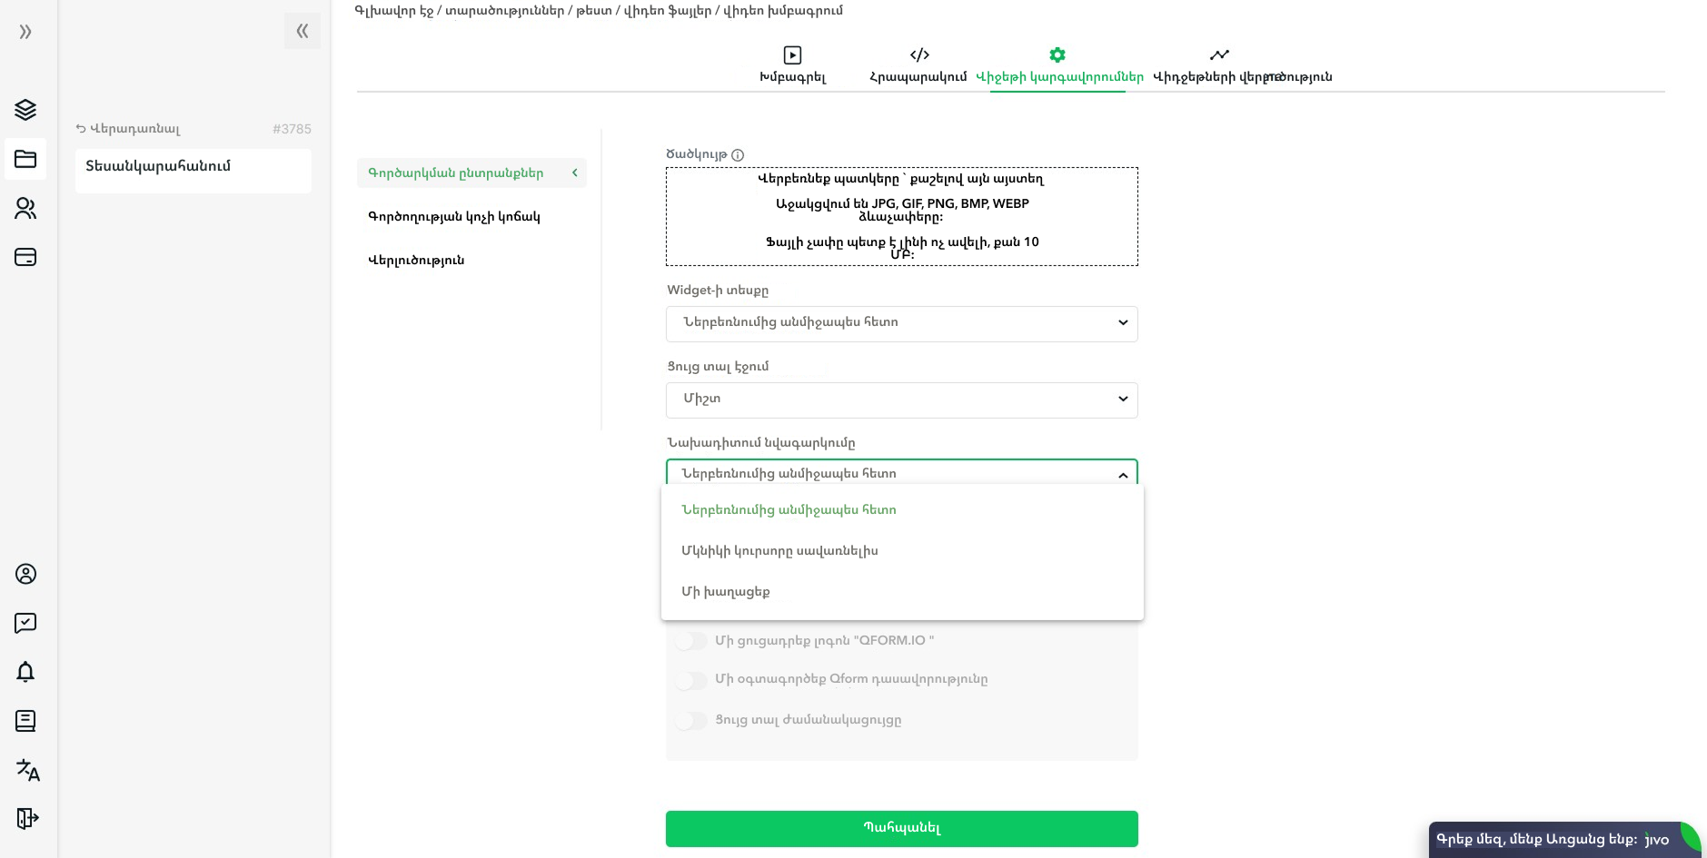The width and height of the screenshot is (1707, 858).
Task: Collapse the panel with double-left chevron
Action: tap(303, 31)
